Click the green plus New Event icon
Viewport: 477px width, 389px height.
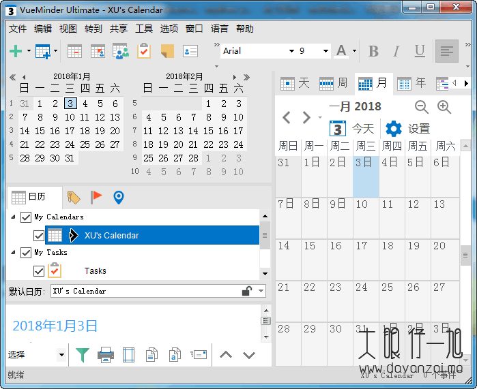click(16, 51)
